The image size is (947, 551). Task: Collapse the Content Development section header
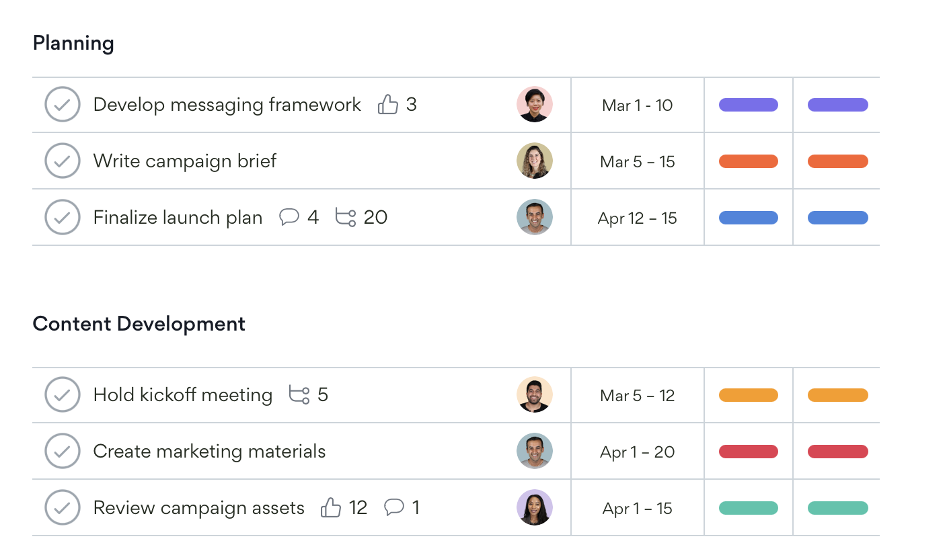[x=139, y=324]
